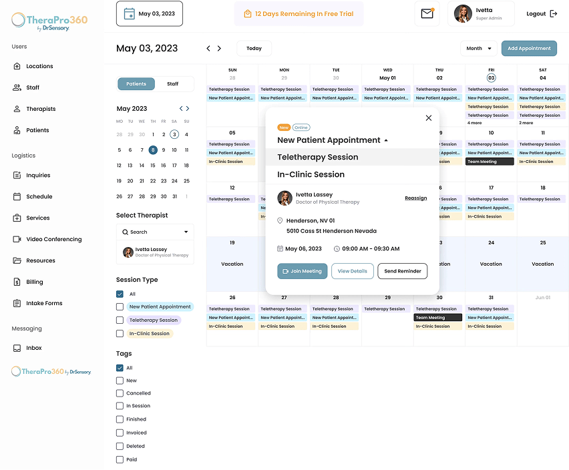The image size is (569, 470).
Task: Check the Cancelled tag checkbox
Action: (120, 393)
